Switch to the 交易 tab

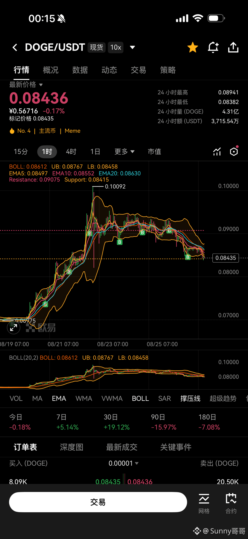coord(138,70)
